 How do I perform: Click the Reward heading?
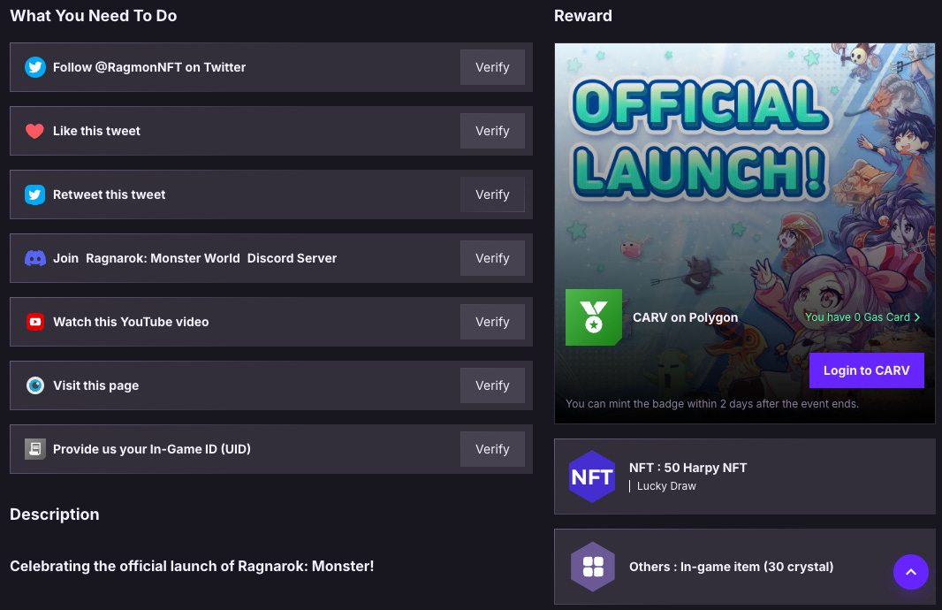582,16
